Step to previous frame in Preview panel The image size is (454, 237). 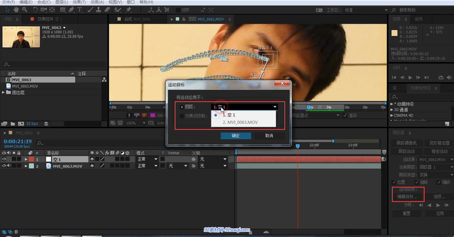click(402, 77)
